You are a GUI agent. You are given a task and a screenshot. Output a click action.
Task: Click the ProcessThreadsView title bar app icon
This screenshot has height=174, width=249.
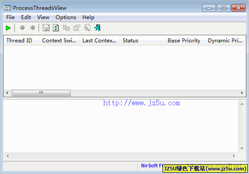pyautogui.click(x=8, y=8)
